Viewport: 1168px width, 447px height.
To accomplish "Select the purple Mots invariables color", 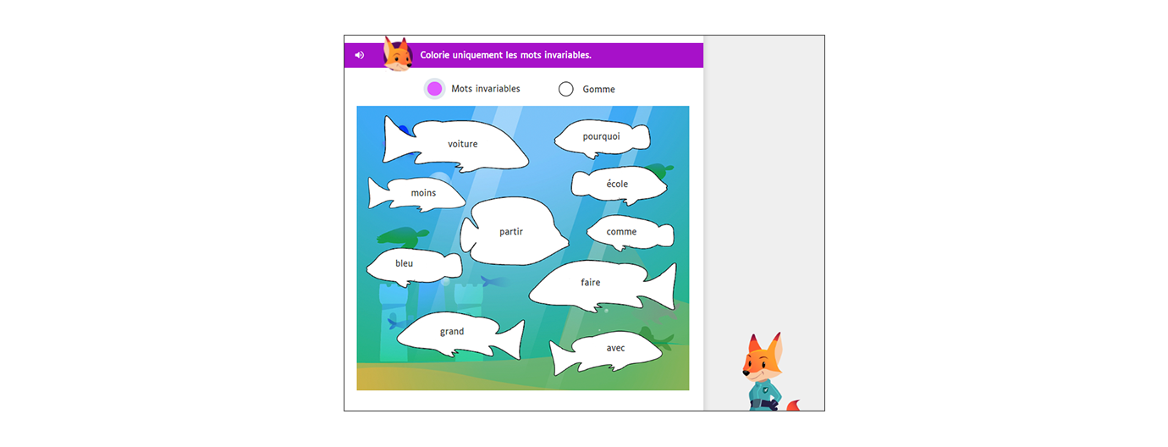I will 434,89.
